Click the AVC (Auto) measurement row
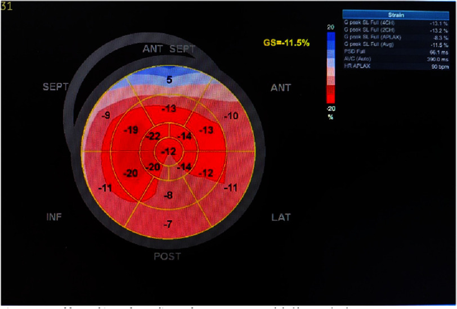 click(x=396, y=59)
